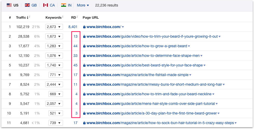Open the best-beard-style-for-your-face-shape URL
The height and width of the screenshot is (129, 254).
145,65
